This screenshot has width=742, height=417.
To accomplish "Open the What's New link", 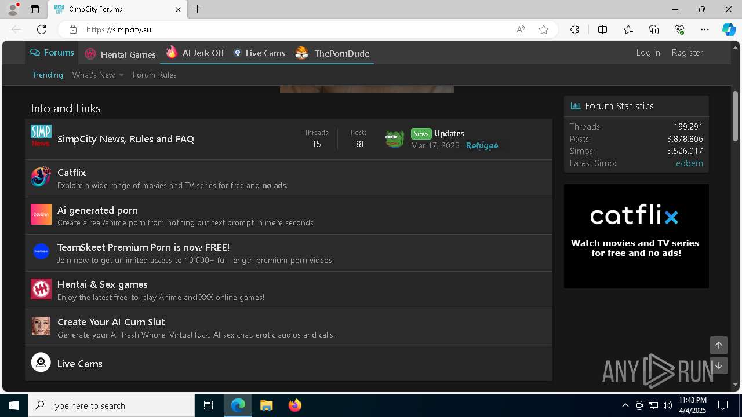I will tap(93, 75).
